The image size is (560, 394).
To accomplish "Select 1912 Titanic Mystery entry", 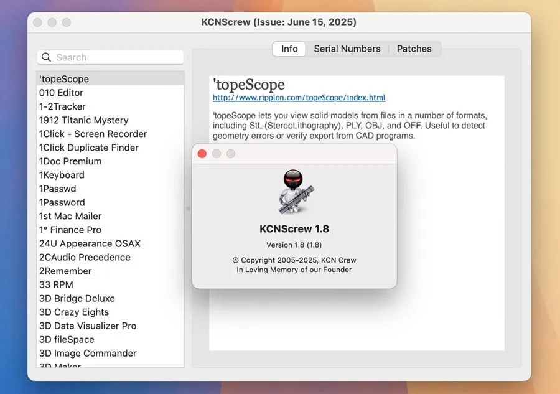I will (x=84, y=120).
